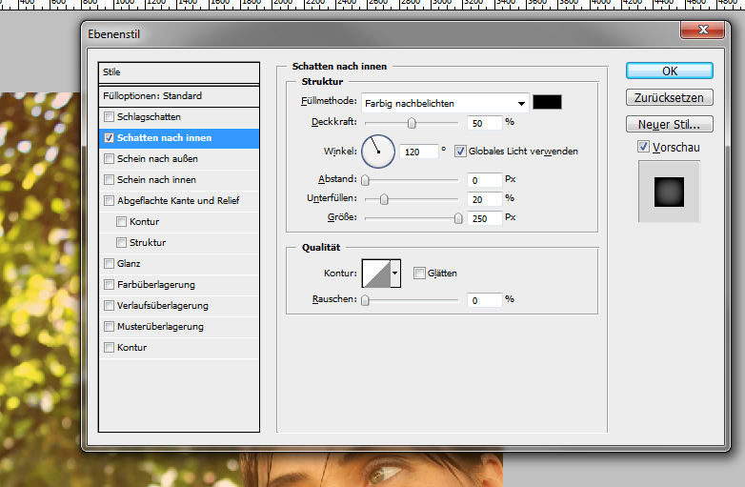Click the style preview thumbnail under Vorschau
This screenshot has height=487, width=745.
[669, 192]
